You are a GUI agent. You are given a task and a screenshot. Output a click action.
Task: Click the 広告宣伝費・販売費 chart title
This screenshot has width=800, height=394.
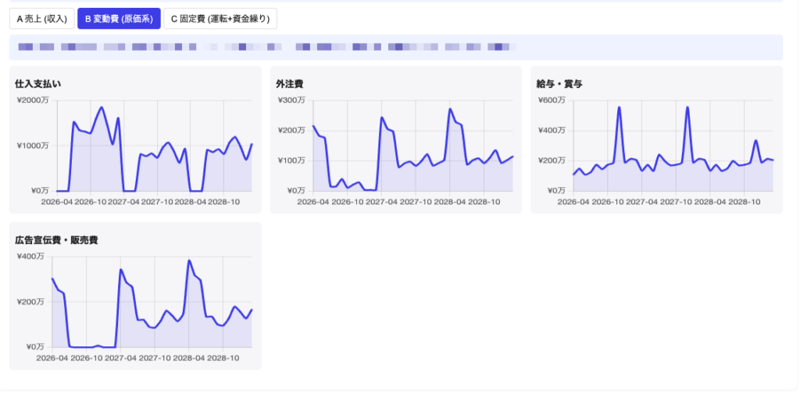tap(56, 240)
